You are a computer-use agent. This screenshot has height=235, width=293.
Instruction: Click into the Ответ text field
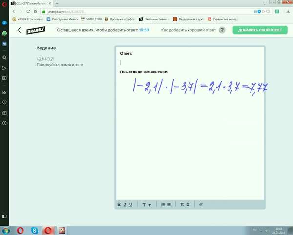click(189, 62)
